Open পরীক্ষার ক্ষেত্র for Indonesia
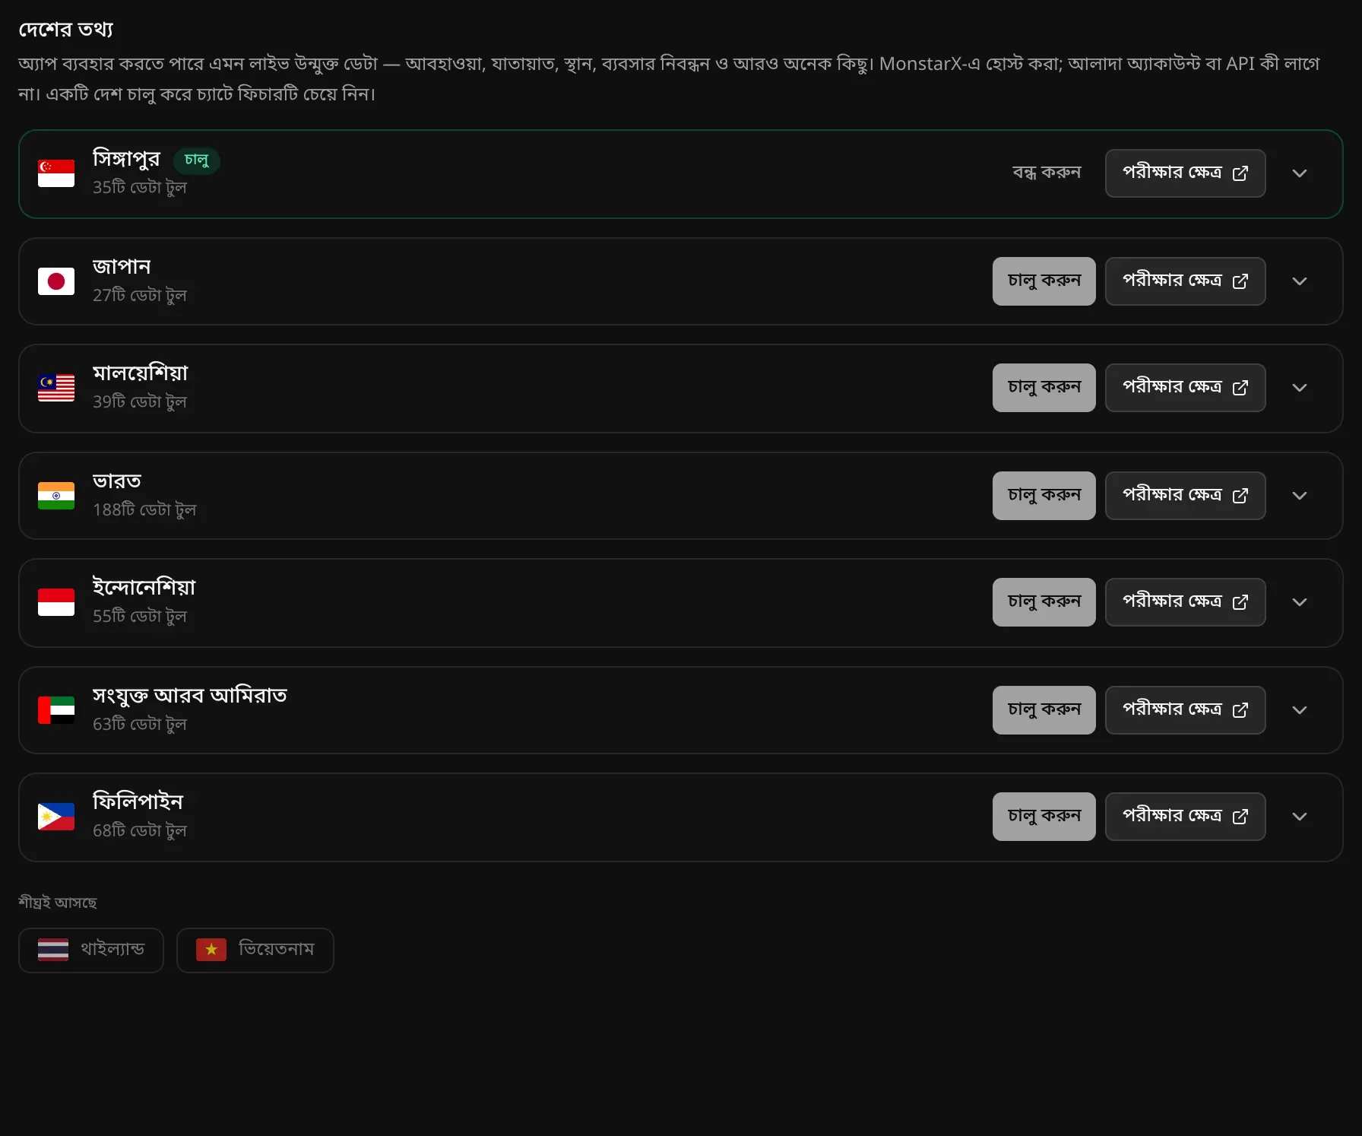Screen dimensions: 1362x1136 (1185, 602)
